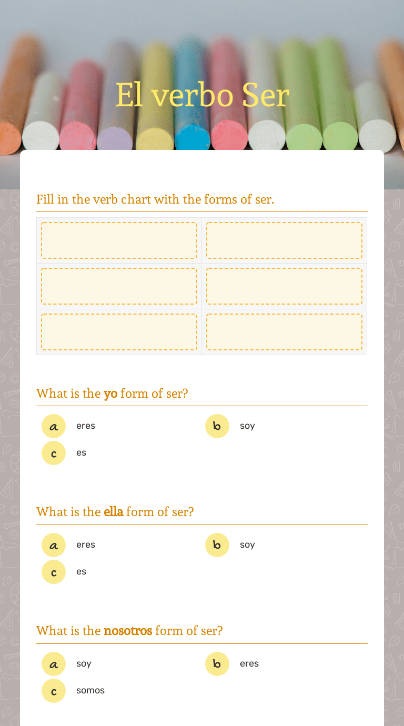Click the 'somos' answer text
This screenshot has height=726, width=404.
pos(90,690)
